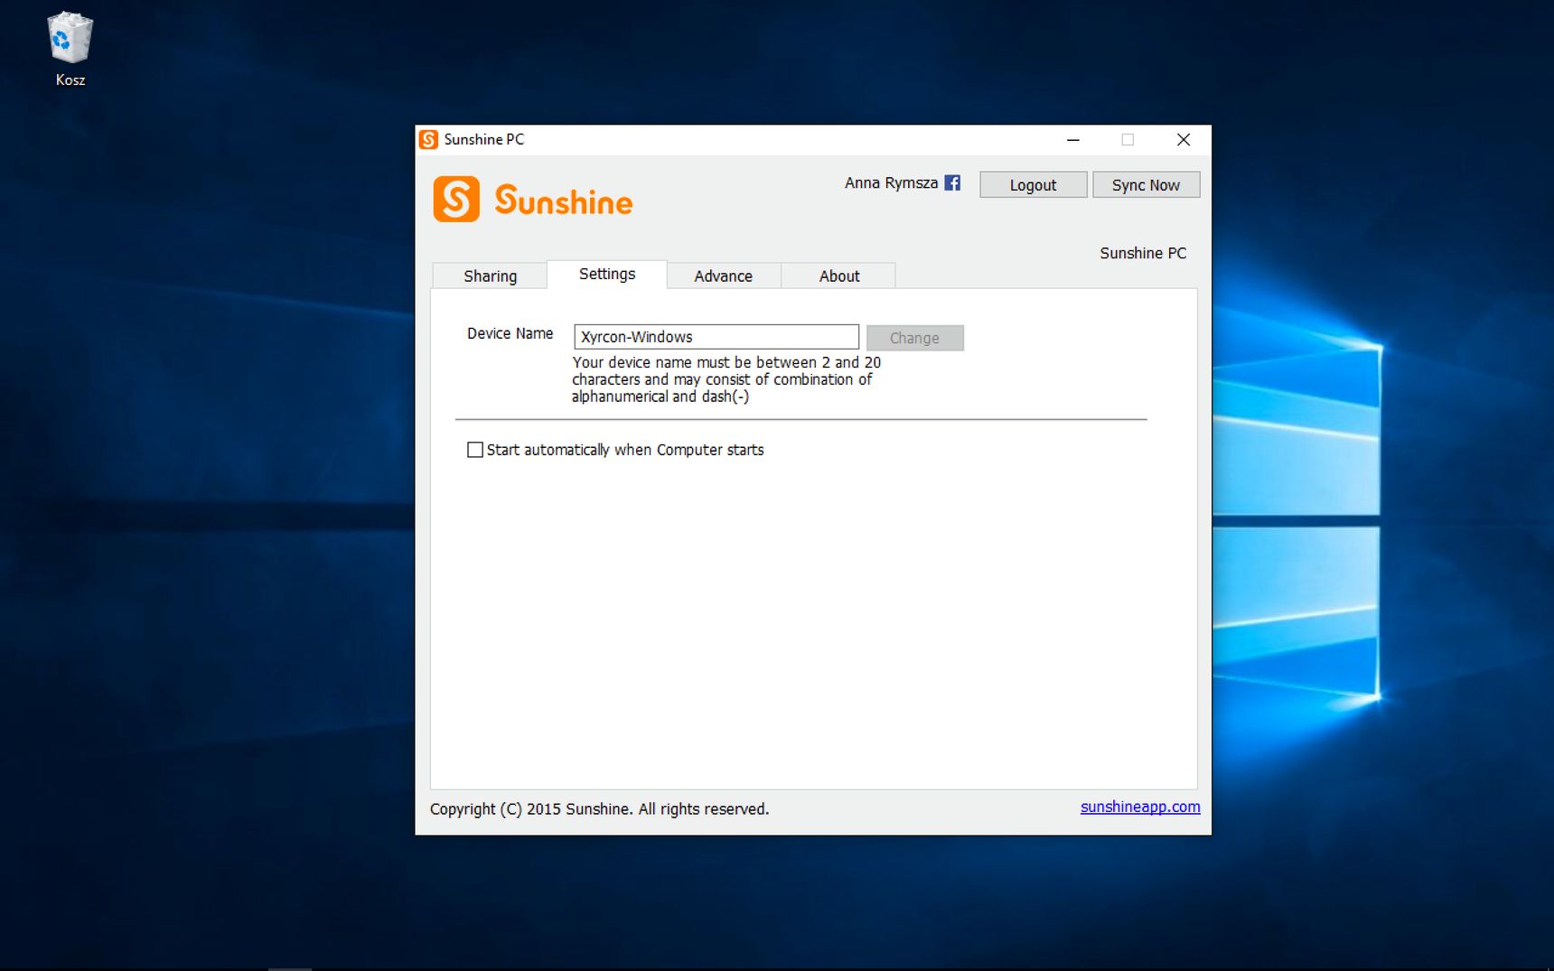1554x971 pixels.
Task: Click the Copyright (C) 2015 Sunshine text
Action: coord(599,808)
